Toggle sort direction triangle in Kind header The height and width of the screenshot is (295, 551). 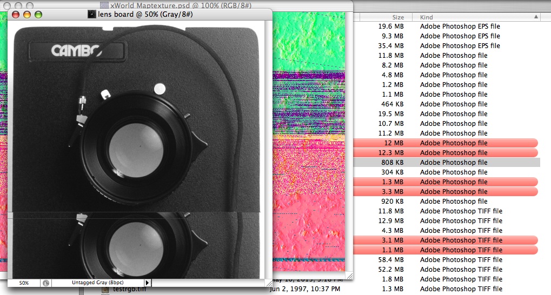(536, 17)
